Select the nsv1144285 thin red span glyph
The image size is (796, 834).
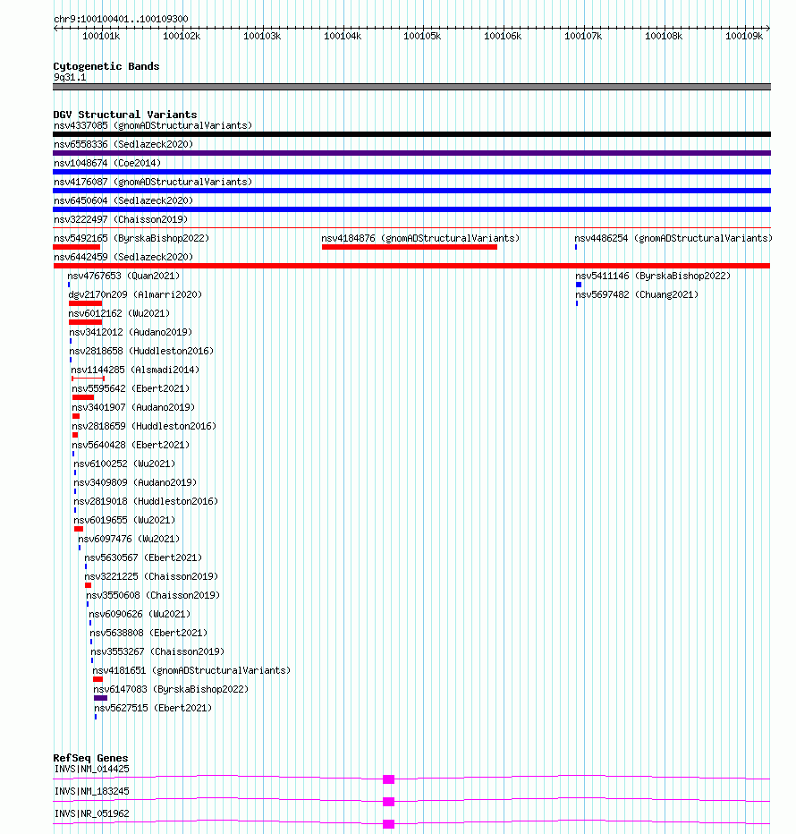click(x=89, y=379)
